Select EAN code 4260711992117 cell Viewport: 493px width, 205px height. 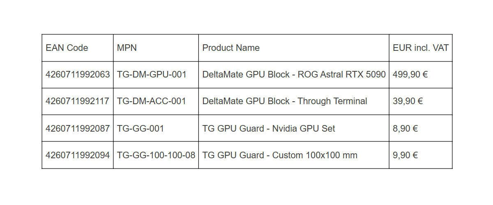(x=78, y=101)
